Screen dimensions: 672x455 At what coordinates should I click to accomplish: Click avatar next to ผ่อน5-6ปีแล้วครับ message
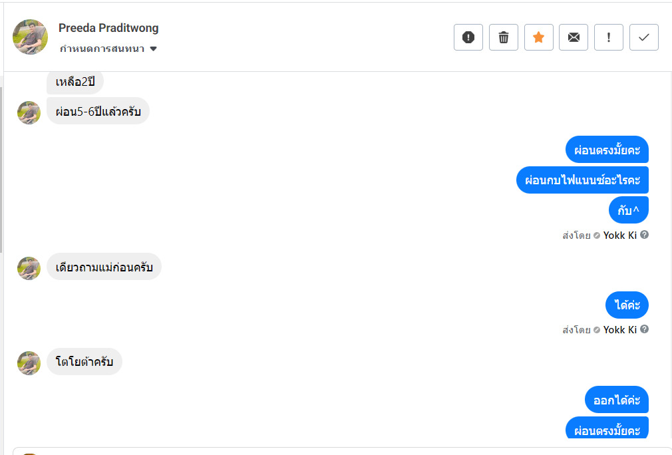tap(29, 112)
